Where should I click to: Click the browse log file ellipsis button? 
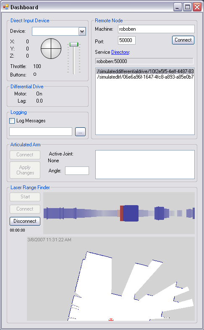click(80, 132)
